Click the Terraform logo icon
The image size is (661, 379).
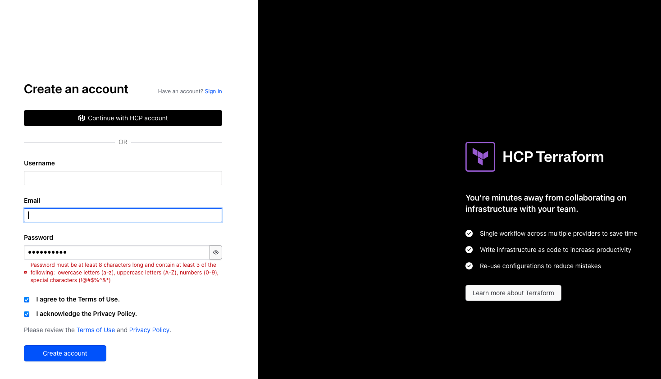[x=480, y=157]
